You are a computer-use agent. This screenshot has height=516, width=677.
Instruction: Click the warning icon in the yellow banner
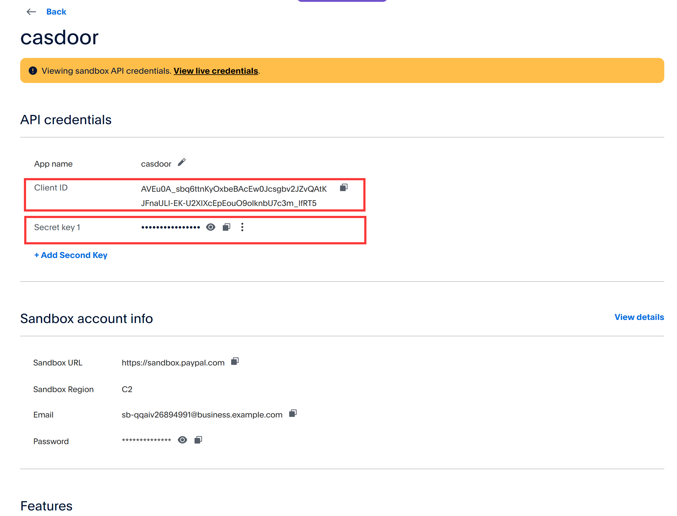(x=33, y=71)
